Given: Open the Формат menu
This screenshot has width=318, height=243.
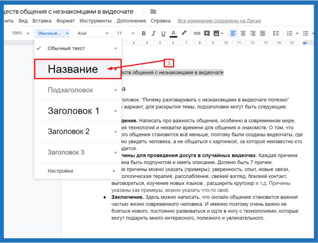Looking at the screenshot, I should pos(66,21).
